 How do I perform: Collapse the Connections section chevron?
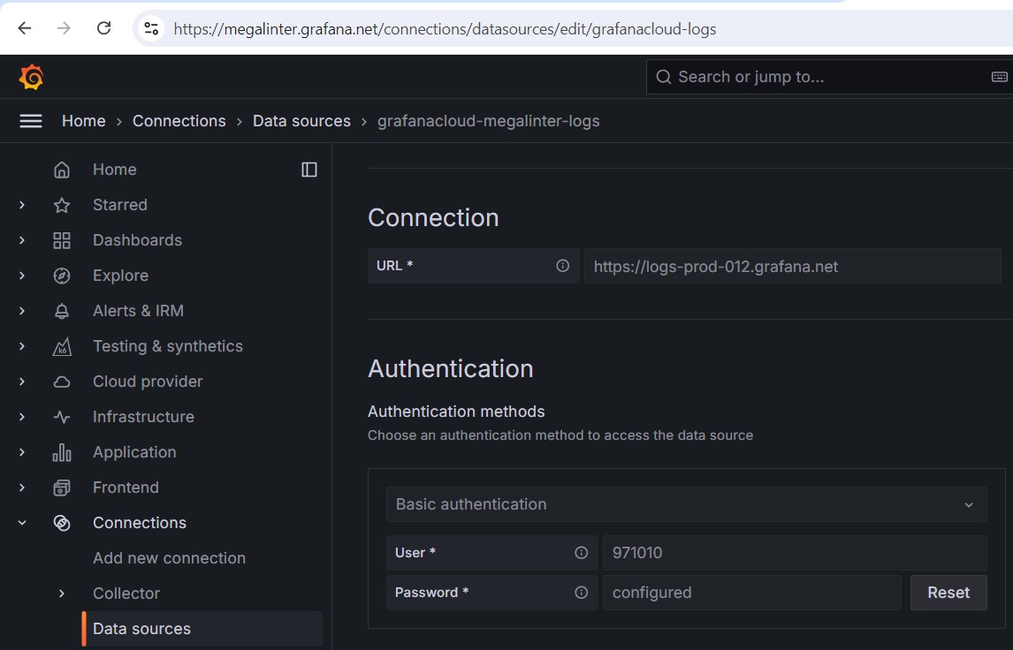tap(22, 523)
